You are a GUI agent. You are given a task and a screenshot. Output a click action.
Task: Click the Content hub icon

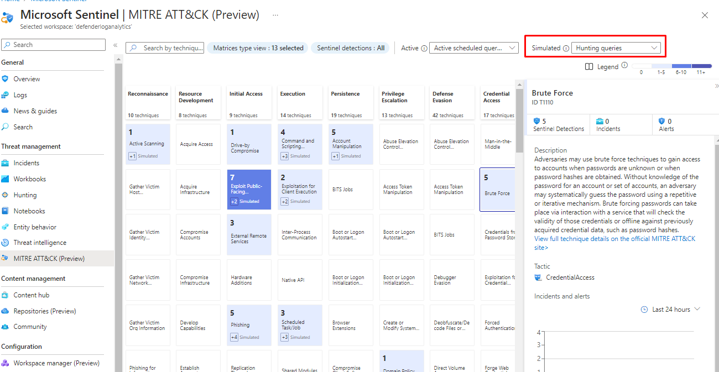6,295
